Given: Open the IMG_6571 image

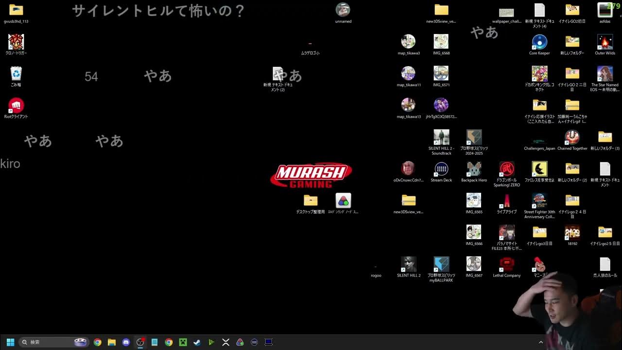Looking at the screenshot, I should click(441, 73).
